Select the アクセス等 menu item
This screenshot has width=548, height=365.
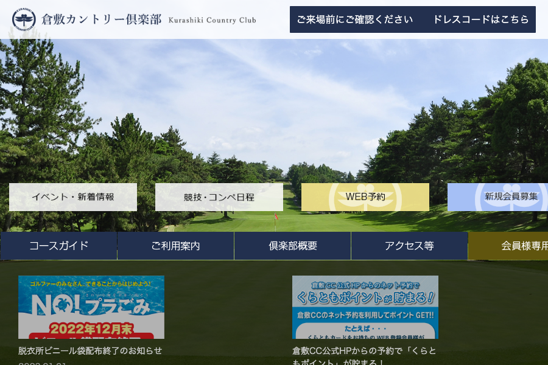tap(409, 246)
